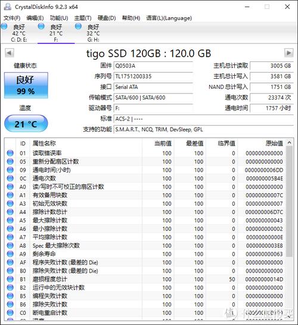Click the 21 °C temperature button
This screenshot has width=298, height=325.
[x=26, y=124]
